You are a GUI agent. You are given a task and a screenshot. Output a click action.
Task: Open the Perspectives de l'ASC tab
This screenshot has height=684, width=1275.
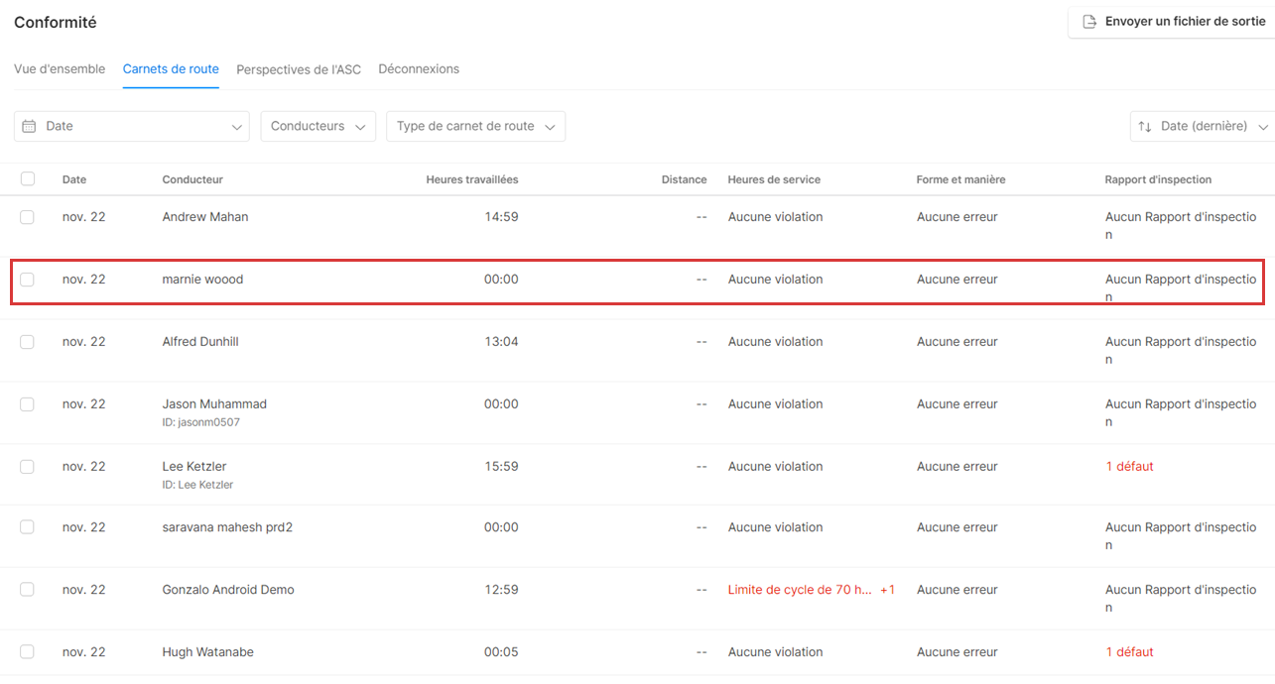click(x=299, y=69)
